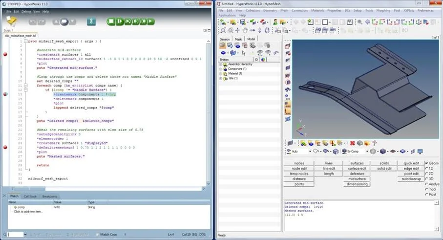Click the breakpoint marker on line 13

(x=5, y=94)
